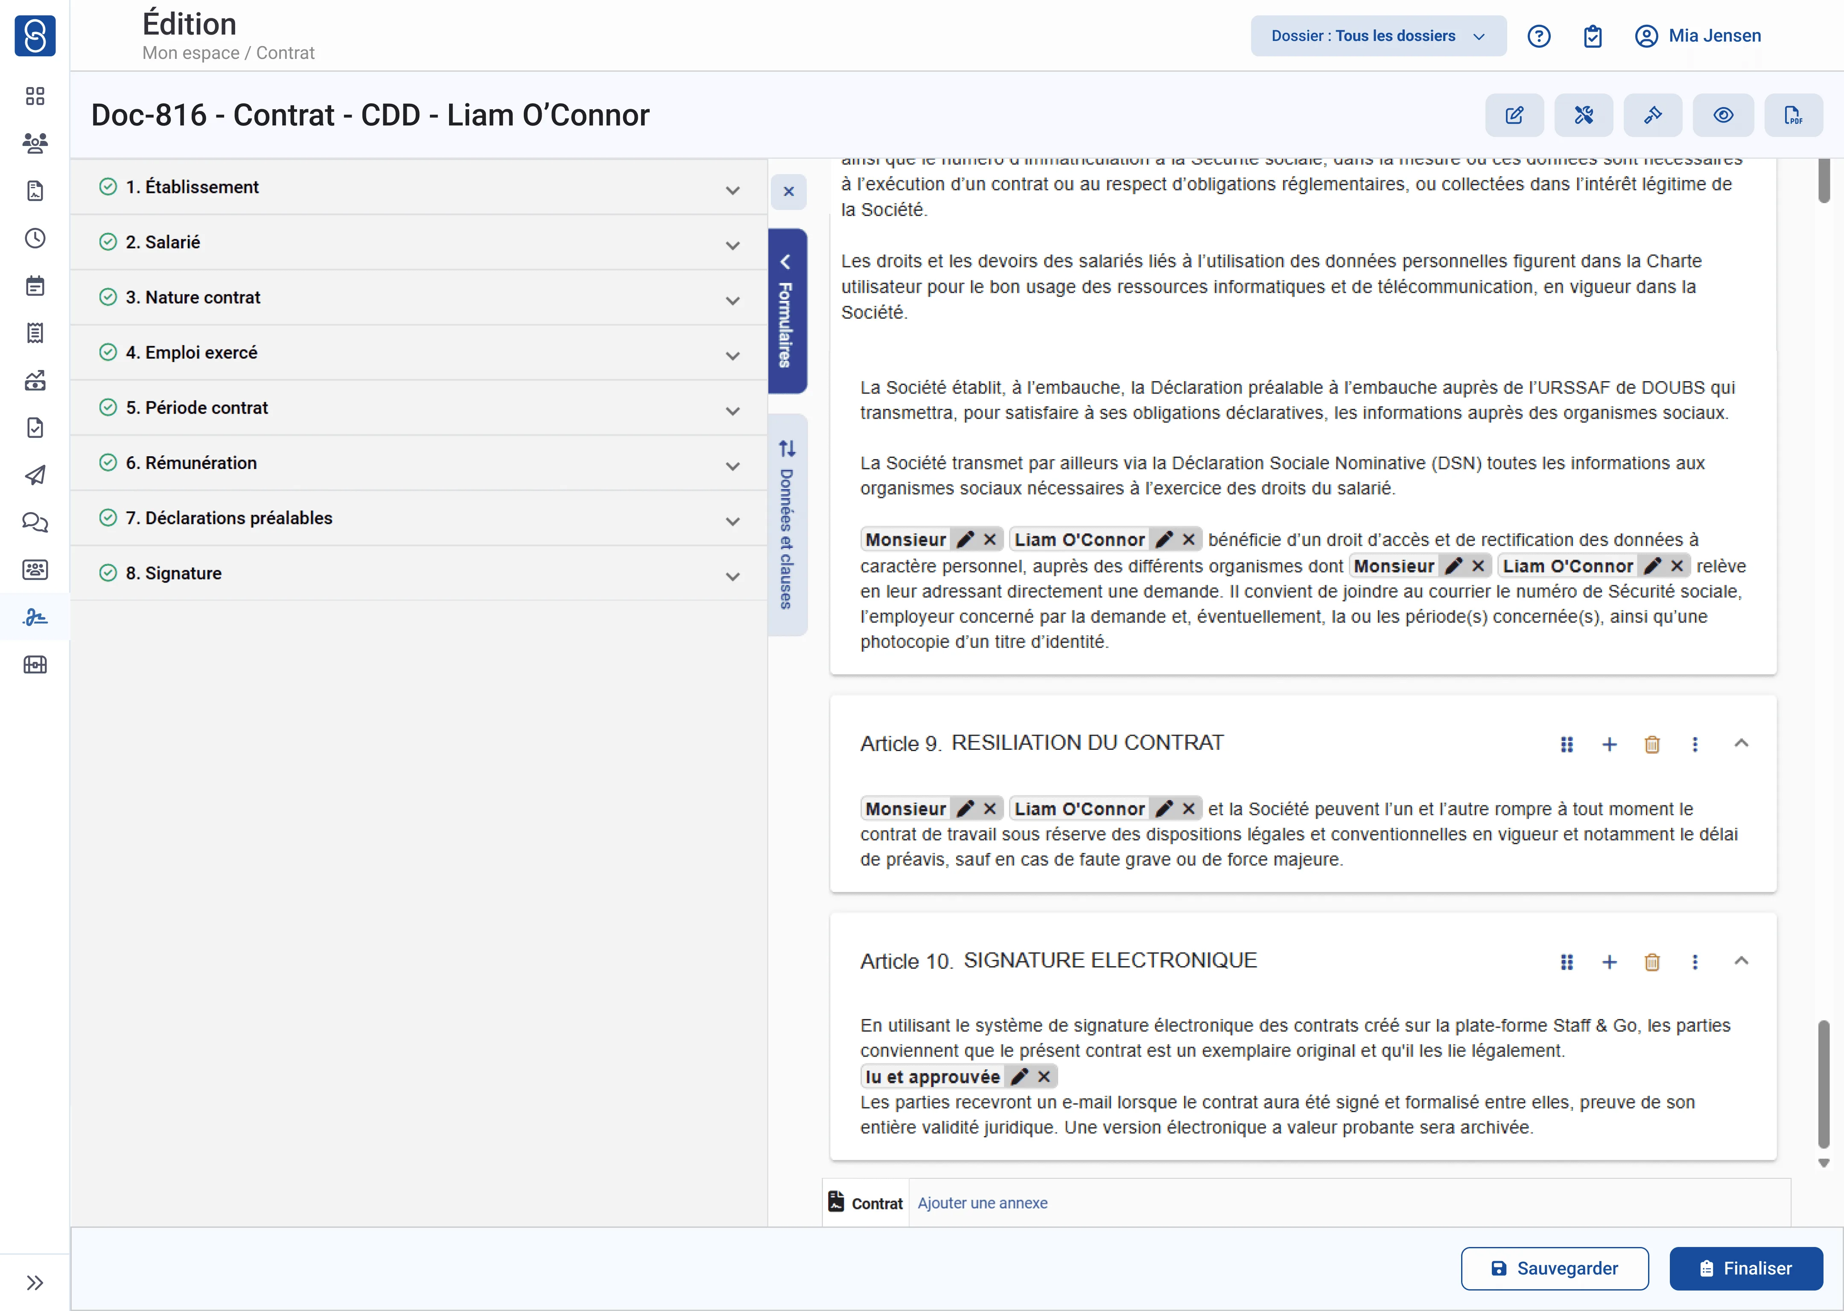1844x1311 pixels.
Task: Edit the Monsieur tag in Article 9
Action: 966,809
